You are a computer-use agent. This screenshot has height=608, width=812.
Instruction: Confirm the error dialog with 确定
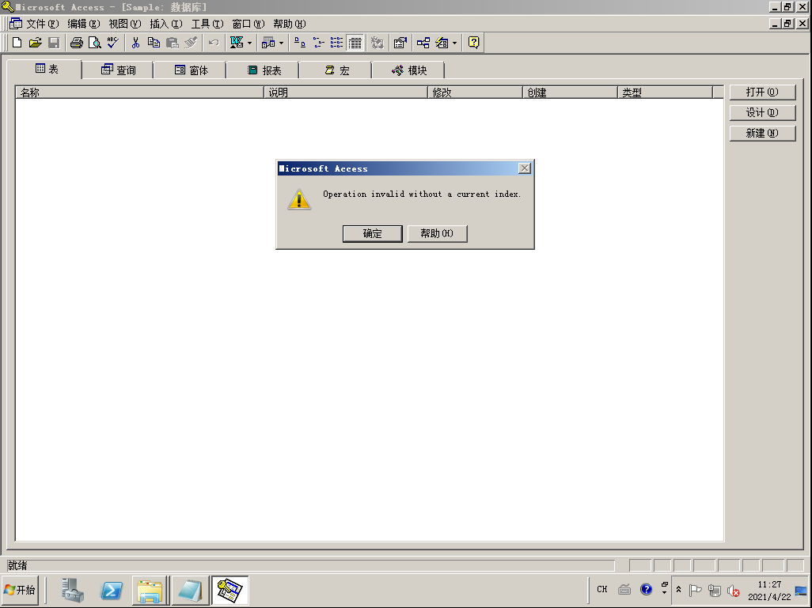pyautogui.click(x=372, y=233)
